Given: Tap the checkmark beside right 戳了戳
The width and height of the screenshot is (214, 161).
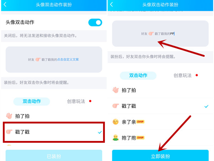Looking at the screenshot, I should [206, 106].
